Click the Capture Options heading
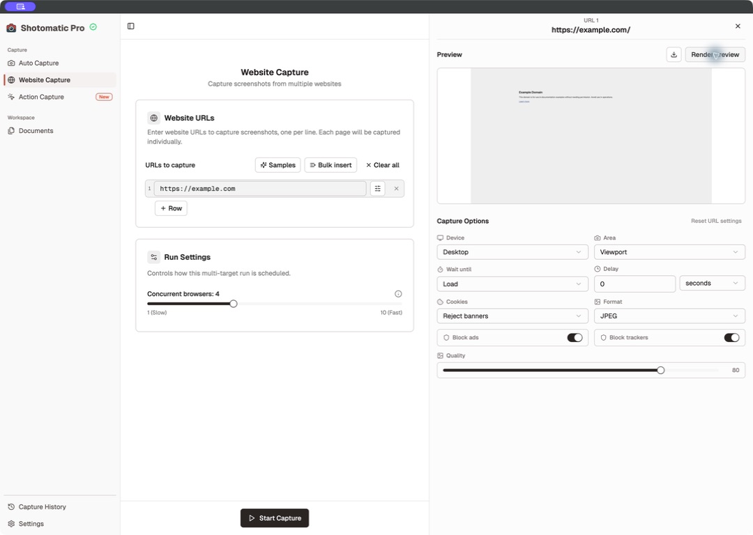753x535 pixels. 462,221
